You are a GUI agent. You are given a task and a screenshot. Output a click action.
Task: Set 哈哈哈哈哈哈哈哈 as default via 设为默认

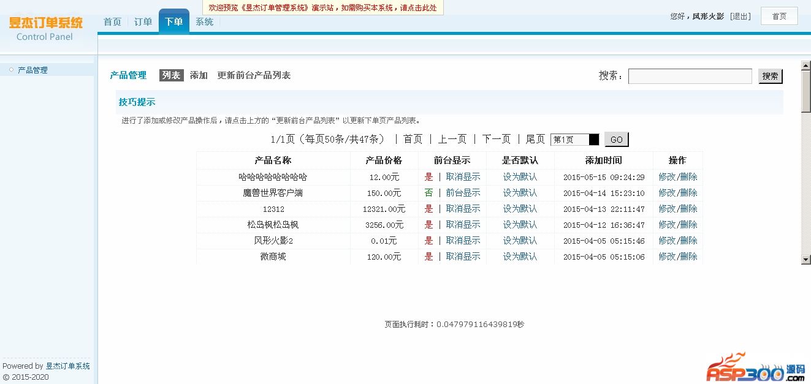click(x=520, y=177)
